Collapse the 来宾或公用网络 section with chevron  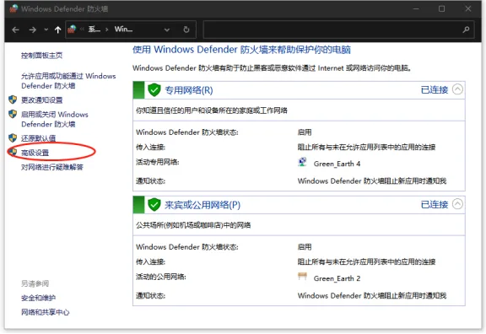457,204
